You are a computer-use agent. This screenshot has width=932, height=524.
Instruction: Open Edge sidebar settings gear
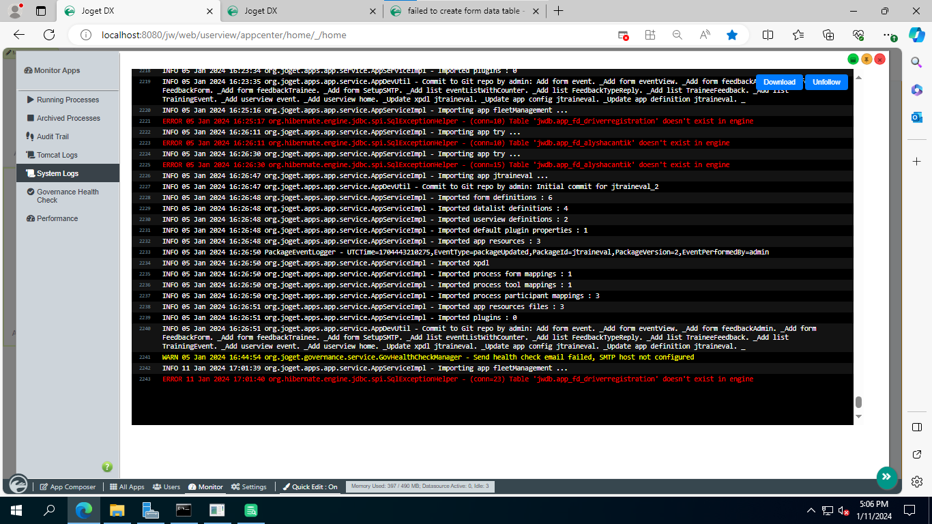pyautogui.click(x=917, y=482)
